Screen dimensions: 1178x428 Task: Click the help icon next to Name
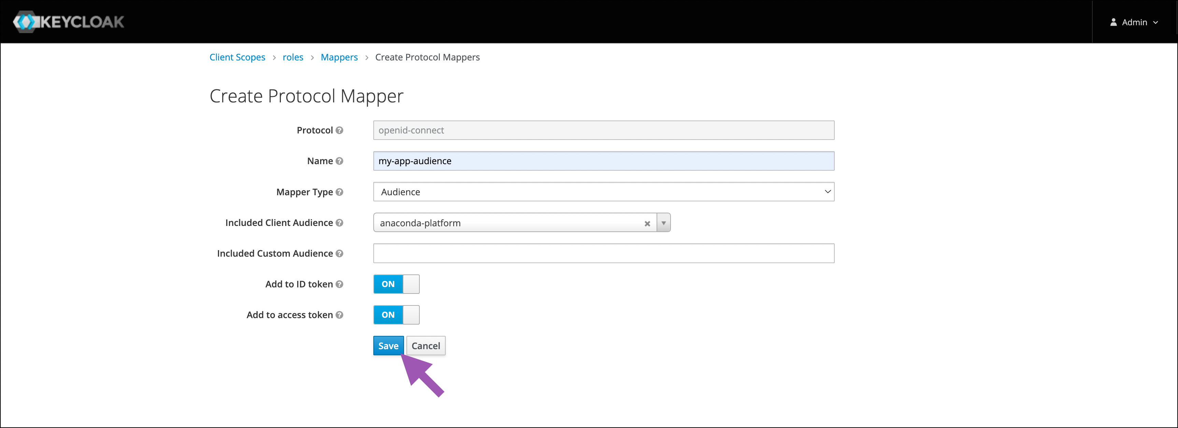pyautogui.click(x=339, y=161)
